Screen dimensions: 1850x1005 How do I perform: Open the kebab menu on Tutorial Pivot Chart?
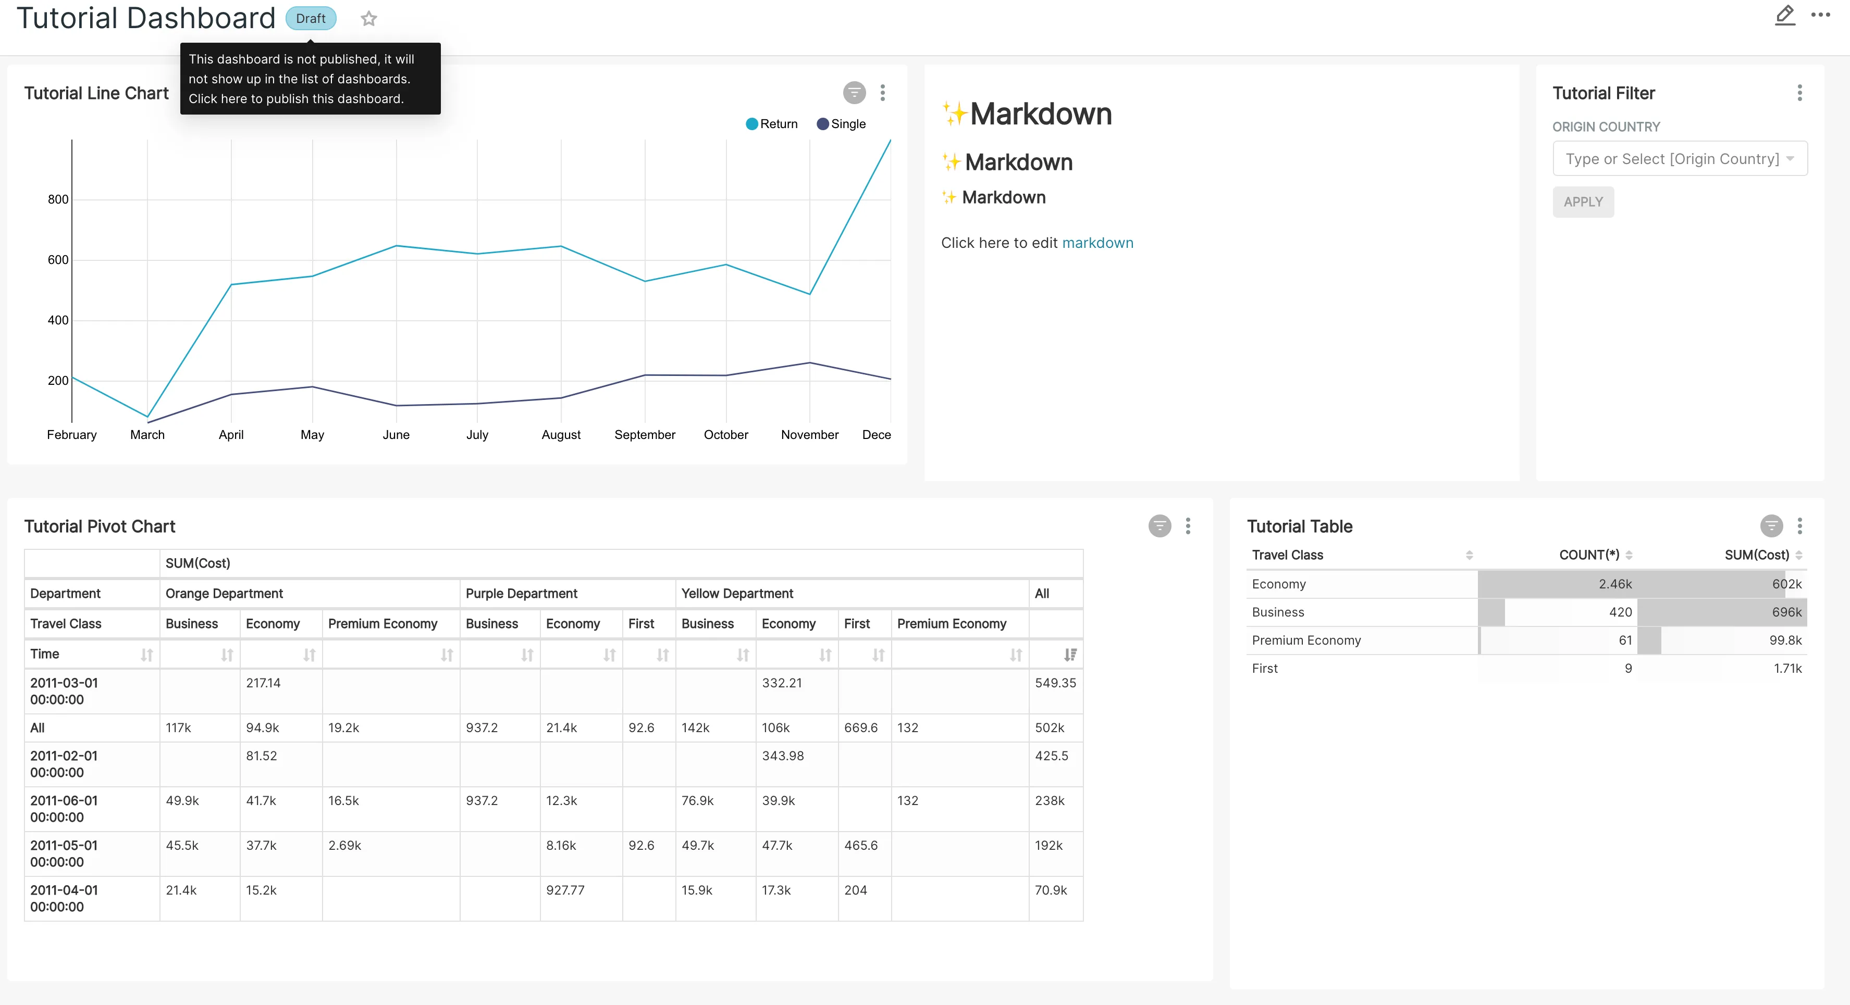coord(1188,525)
